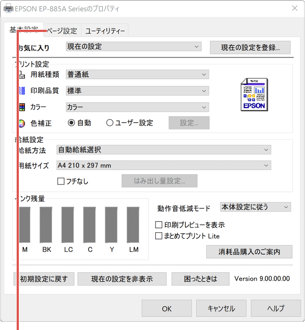Open the 動作音低減モード dropdown
The image size is (305, 330).
(x=255, y=207)
